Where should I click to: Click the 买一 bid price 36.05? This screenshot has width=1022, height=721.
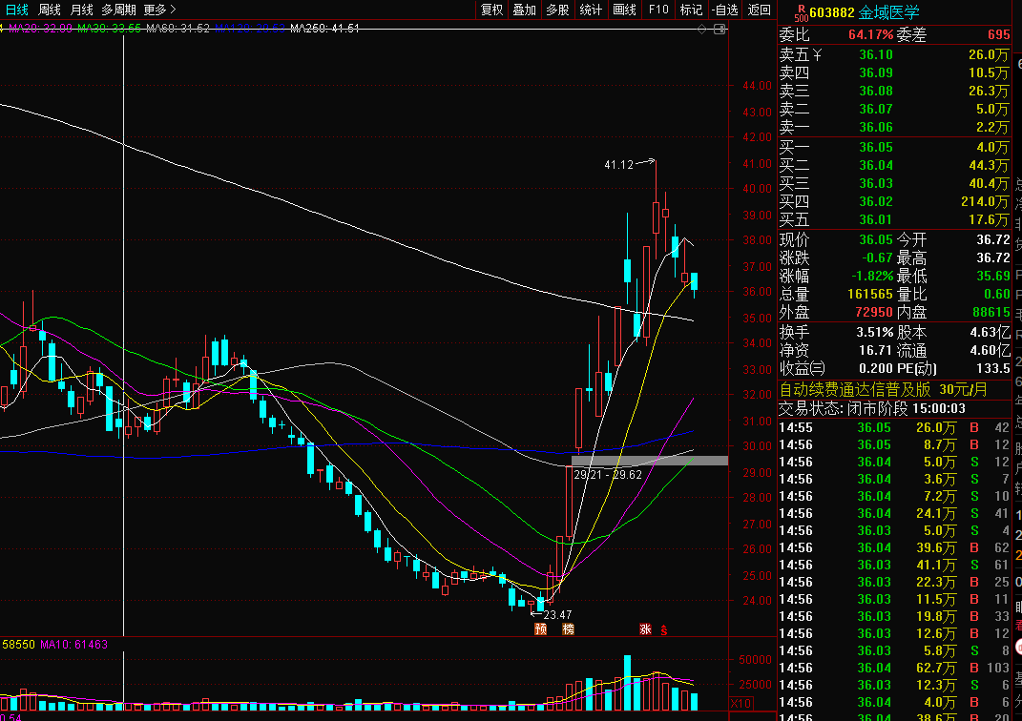tap(875, 147)
